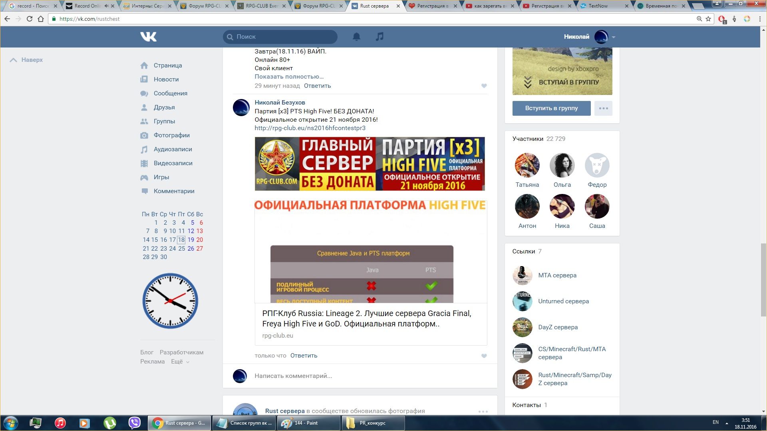
Task: Open Игры gamepad icon
Action: [x=144, y=177]
